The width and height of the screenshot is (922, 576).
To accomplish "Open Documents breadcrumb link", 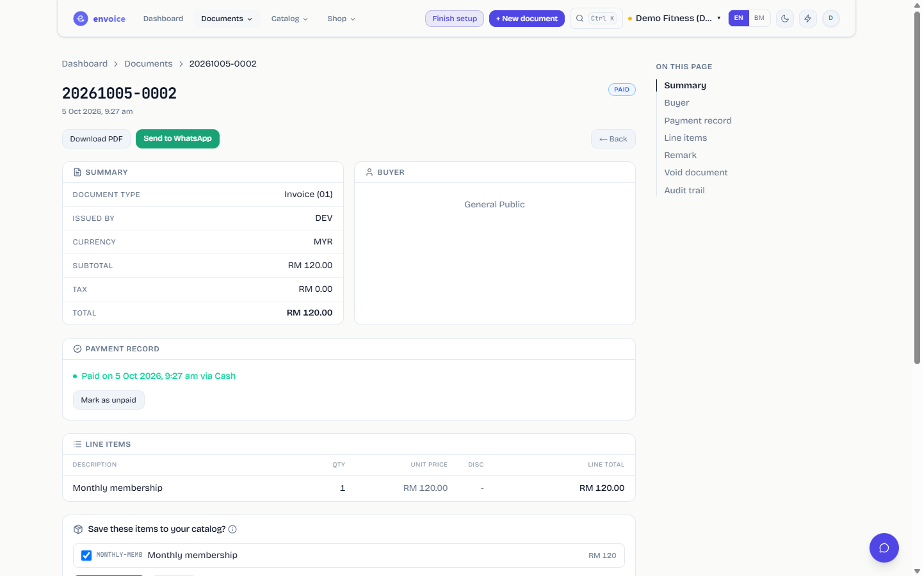I will [x=149, y=63].
